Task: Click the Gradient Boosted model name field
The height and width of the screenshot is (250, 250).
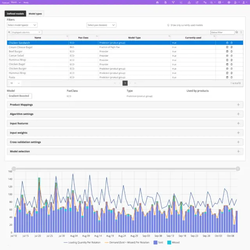Action: (x=20, y=96)
